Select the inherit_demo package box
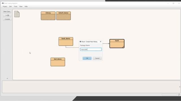181x101 pixels. click(x=63, y=16)
